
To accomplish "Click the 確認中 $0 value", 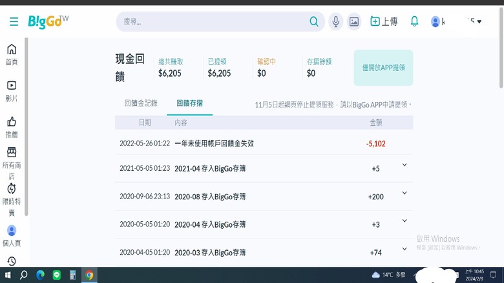I will 266,68.
